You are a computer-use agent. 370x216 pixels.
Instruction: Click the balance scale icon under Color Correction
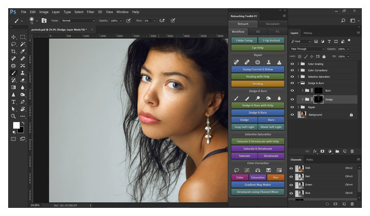tap(258, 170)
